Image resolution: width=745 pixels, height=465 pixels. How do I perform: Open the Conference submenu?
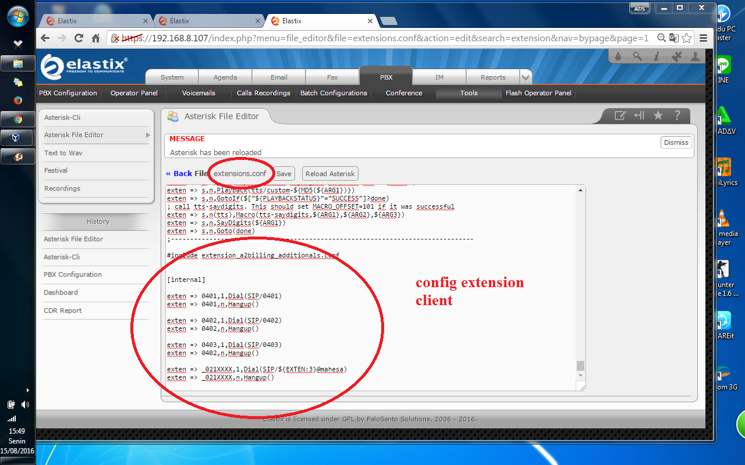(404, 93)
